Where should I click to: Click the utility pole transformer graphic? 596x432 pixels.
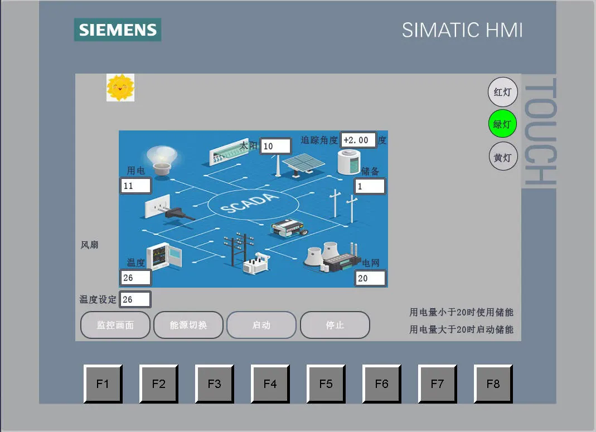coord(246,253)
